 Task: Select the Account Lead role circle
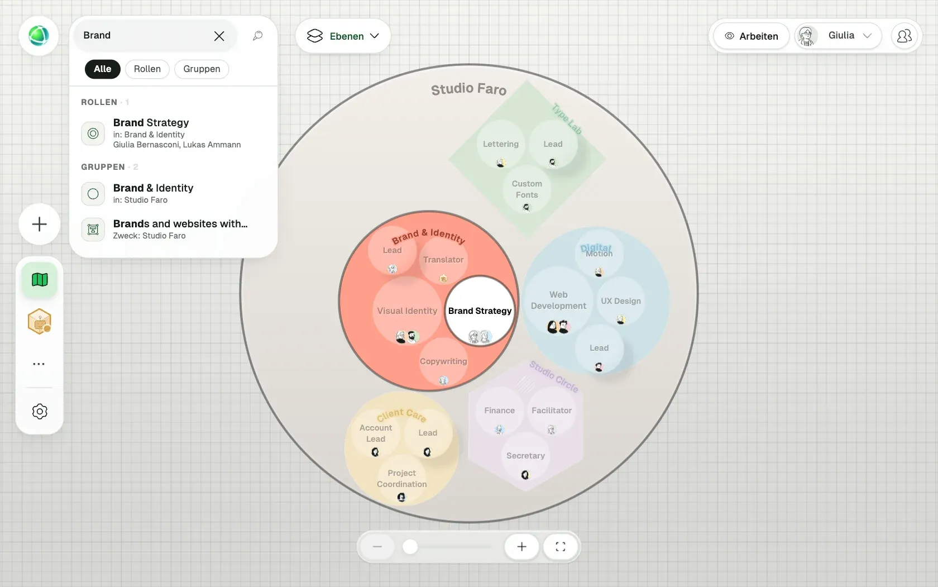pyautogui.click(x=376, y=433)
